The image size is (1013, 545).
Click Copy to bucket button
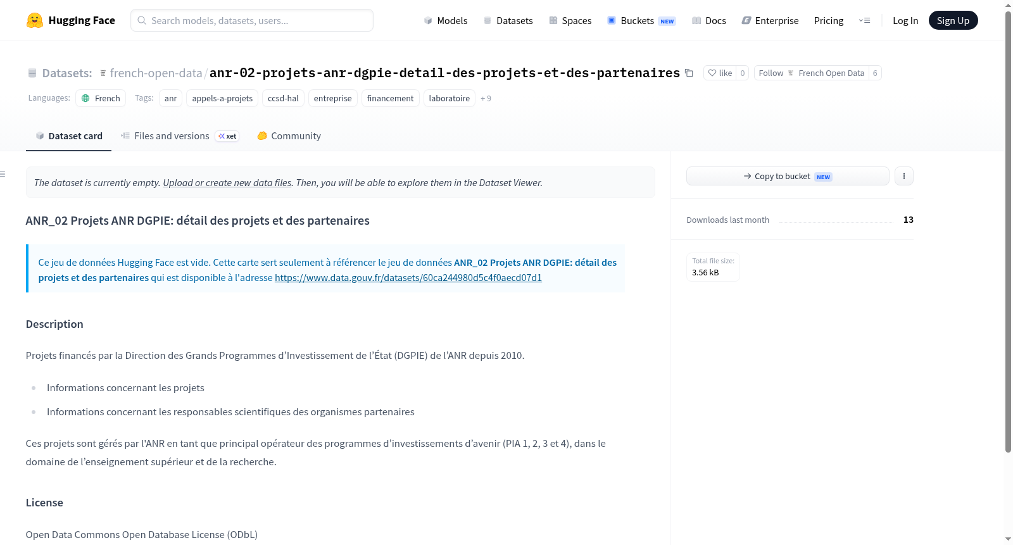click(788, 176)
